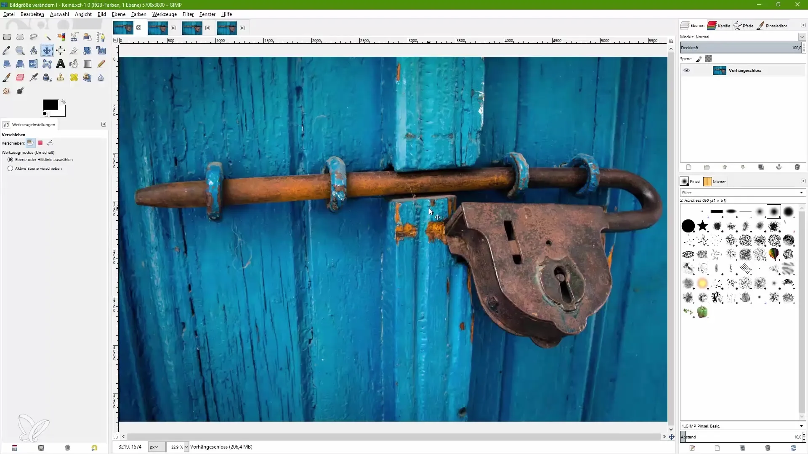
Task: Set move mode to layer
Action: pos(30,143)
